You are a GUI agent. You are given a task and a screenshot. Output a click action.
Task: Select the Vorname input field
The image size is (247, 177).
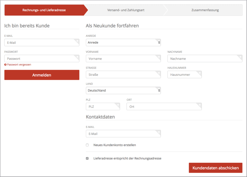pyautogui.click(x=123, y=59)
